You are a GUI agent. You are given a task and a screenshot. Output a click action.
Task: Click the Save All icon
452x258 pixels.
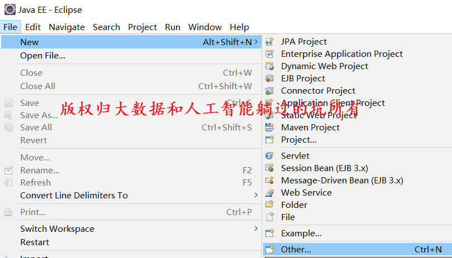point(8,128)
